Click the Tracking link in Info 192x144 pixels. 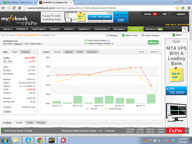pyautogui.click(x=7, y=111)
